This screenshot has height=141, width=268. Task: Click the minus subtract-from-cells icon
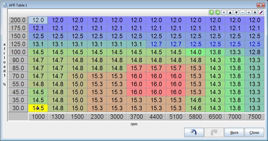pos(243,12)
